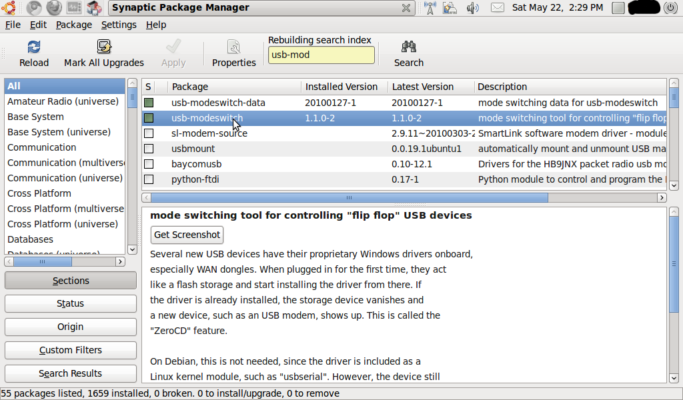Viewport: 683px width, 400px height.
Task: Click the quick search text field
Action: (x=321, y=55)
